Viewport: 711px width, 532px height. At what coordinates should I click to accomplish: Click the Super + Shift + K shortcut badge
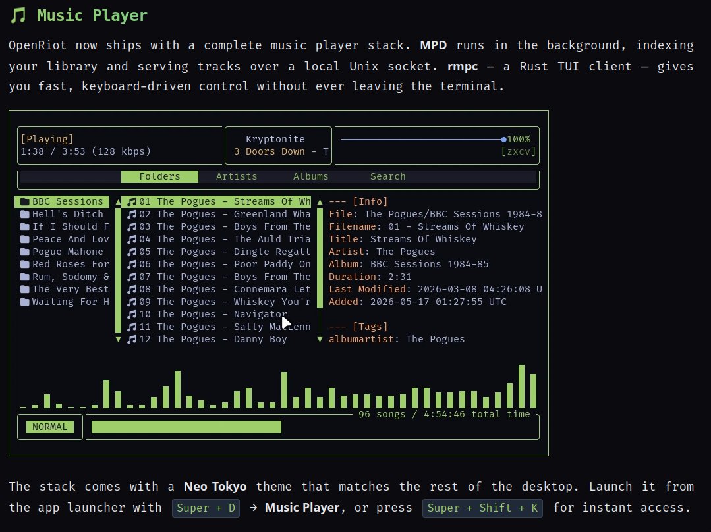[482, 508]
